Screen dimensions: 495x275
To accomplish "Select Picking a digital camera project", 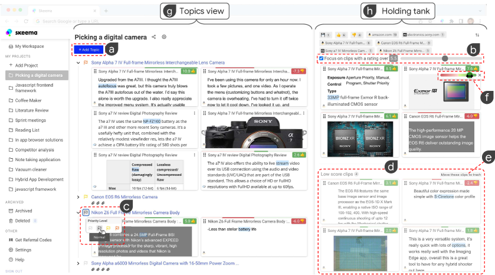I will [x=37, y=75].
